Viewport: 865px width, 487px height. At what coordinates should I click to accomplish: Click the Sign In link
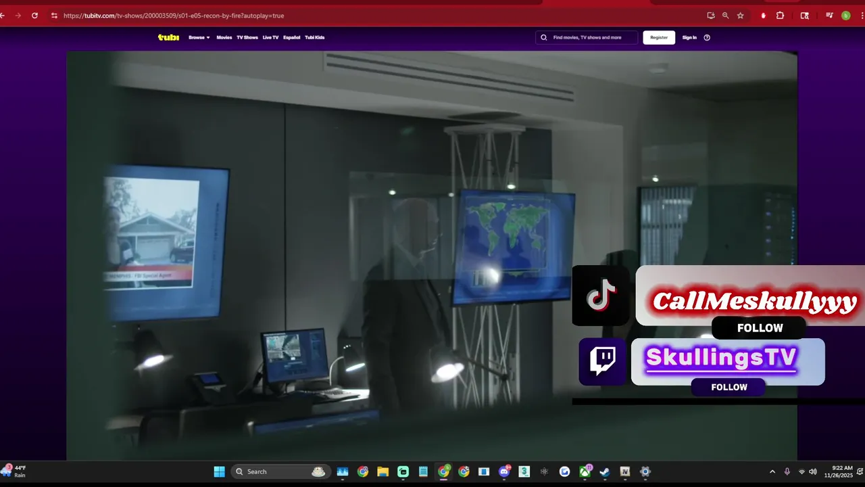689,37
